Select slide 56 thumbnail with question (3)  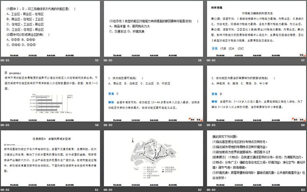click(x=153, y=29)
